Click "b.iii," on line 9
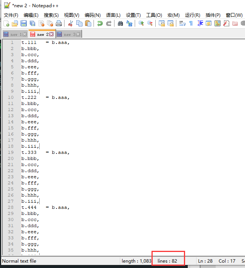The image size is (245, 268). (x=30, y=91)
